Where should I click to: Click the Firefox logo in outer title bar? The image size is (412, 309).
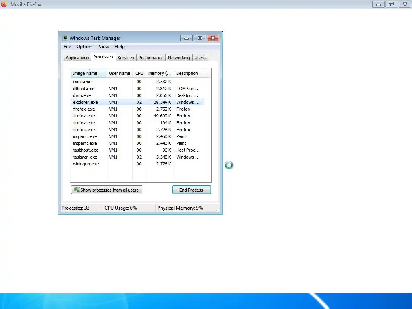4,4
